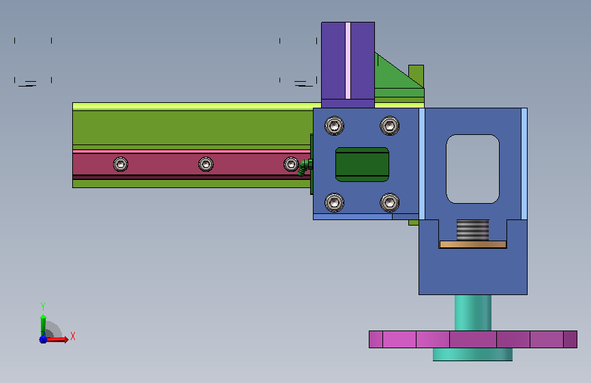This screenshot has width=591, height=383.
Task: Click the olive green beam face above the rail
Action: click(x=192, y=127)
